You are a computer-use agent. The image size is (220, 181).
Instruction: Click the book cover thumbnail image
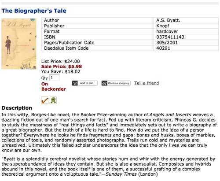pyautogui.click(x=19, y=44)
